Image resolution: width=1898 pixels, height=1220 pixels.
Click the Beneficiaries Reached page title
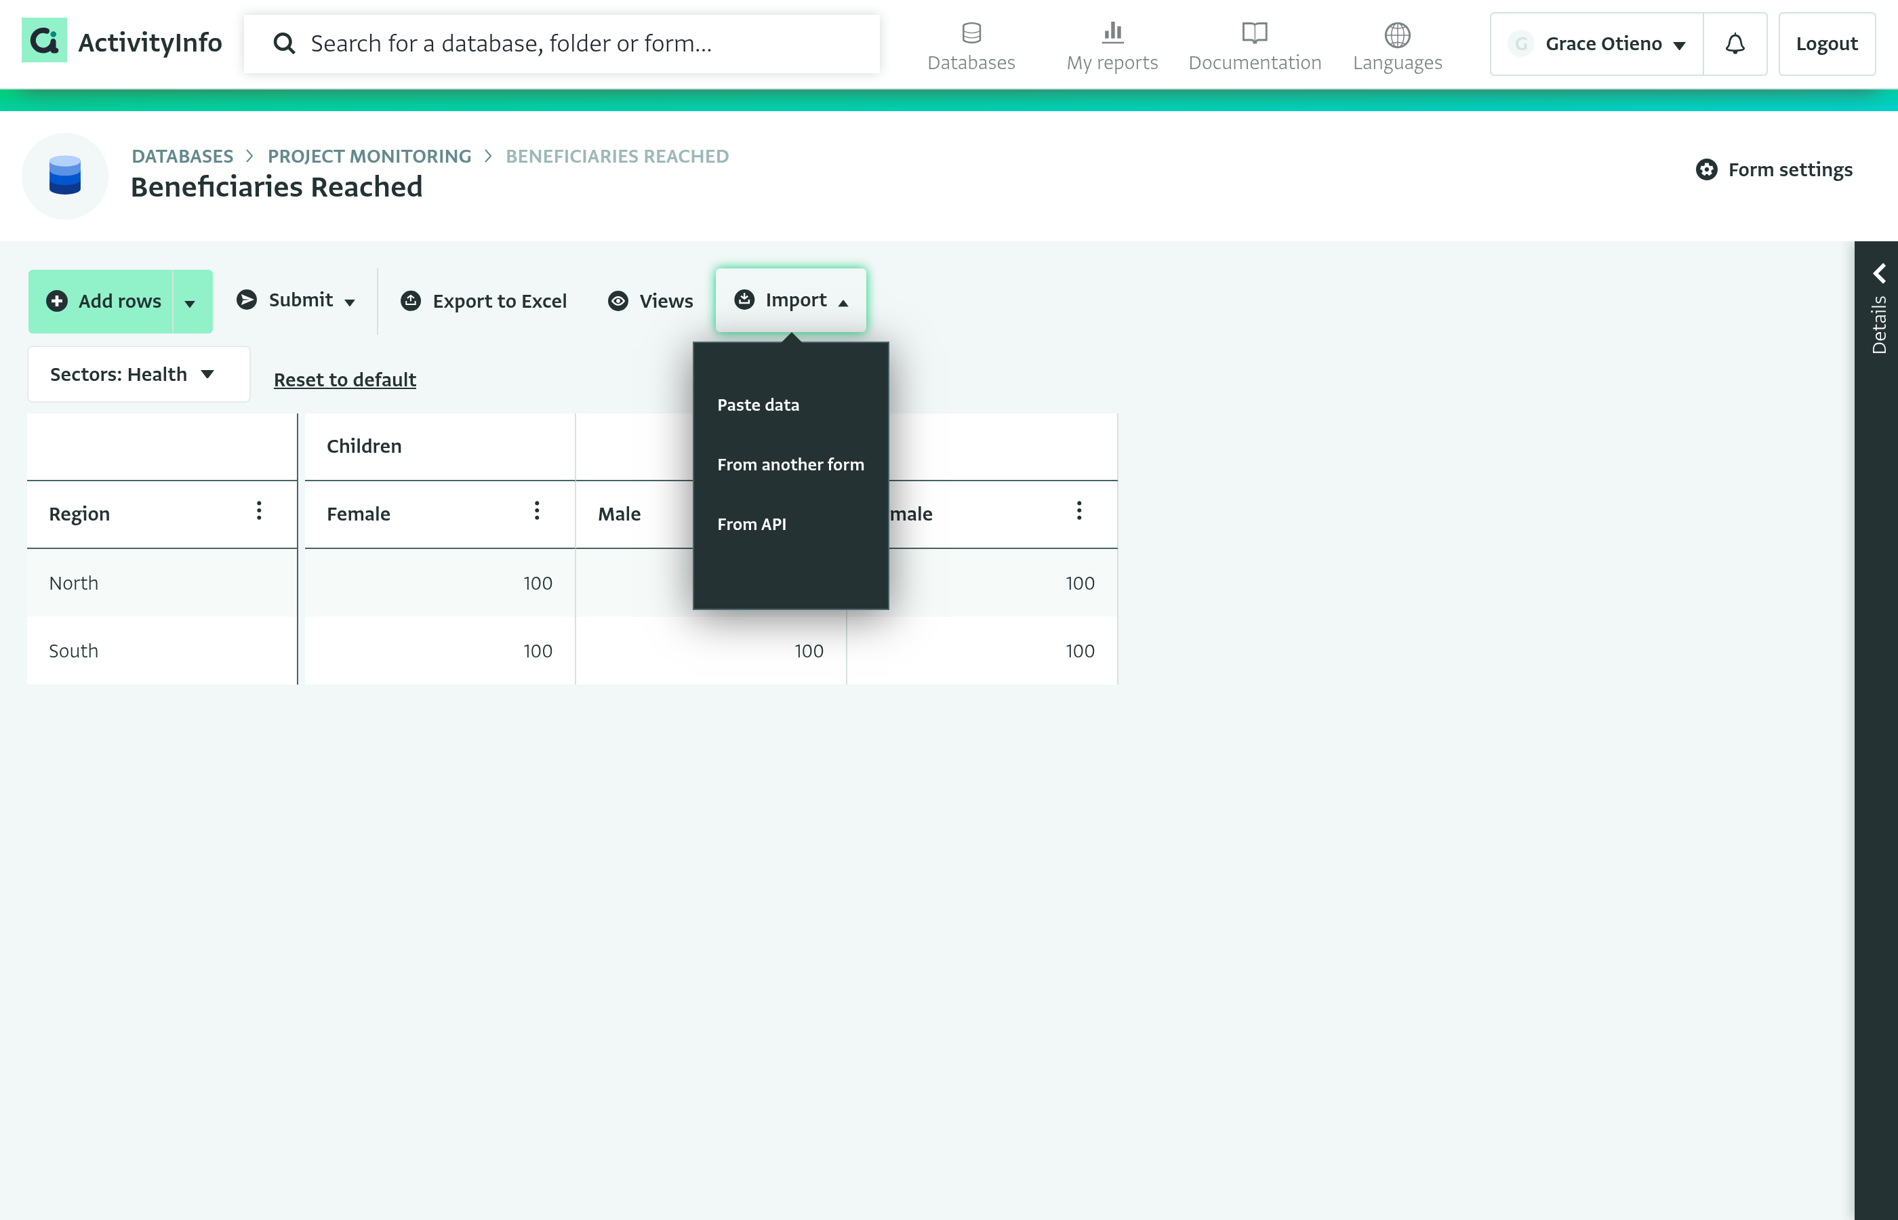(277, 187)
